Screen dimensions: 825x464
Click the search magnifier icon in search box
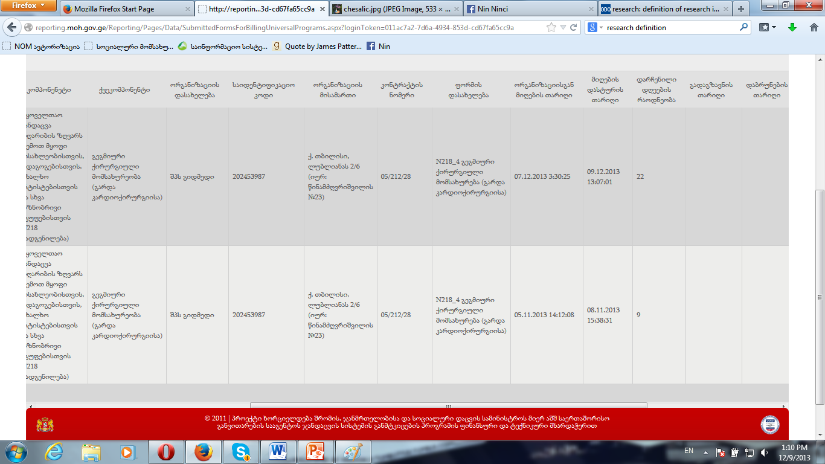(743, 28)
